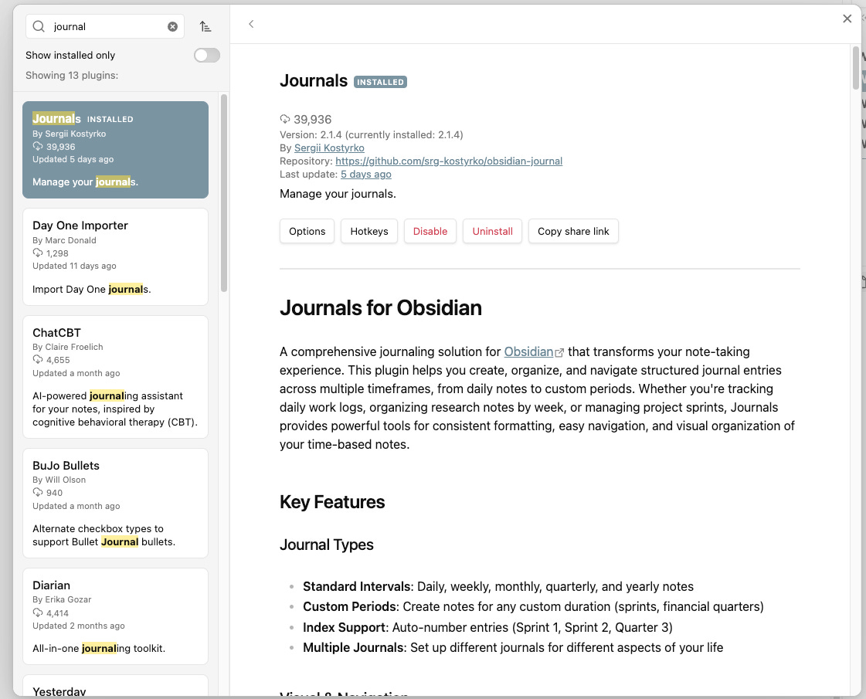Image resolution: width=866 pixels, height=699 pixels.
Task: Click 'By Will Olson' text
Action: (x=59, y=480)
